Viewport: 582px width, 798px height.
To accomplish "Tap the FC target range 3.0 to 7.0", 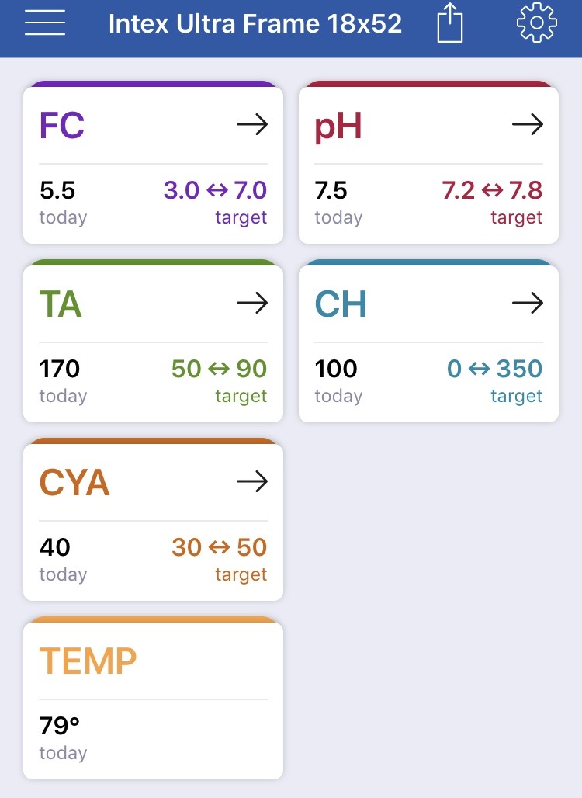I will [215, 190].
